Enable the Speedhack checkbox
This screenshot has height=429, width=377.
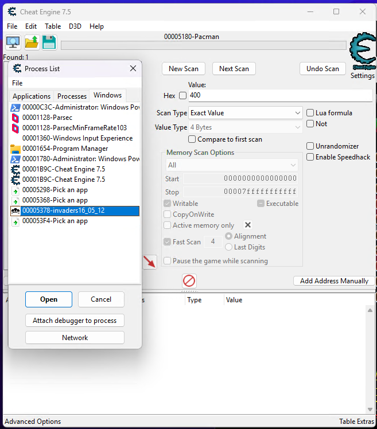[310, 157]
